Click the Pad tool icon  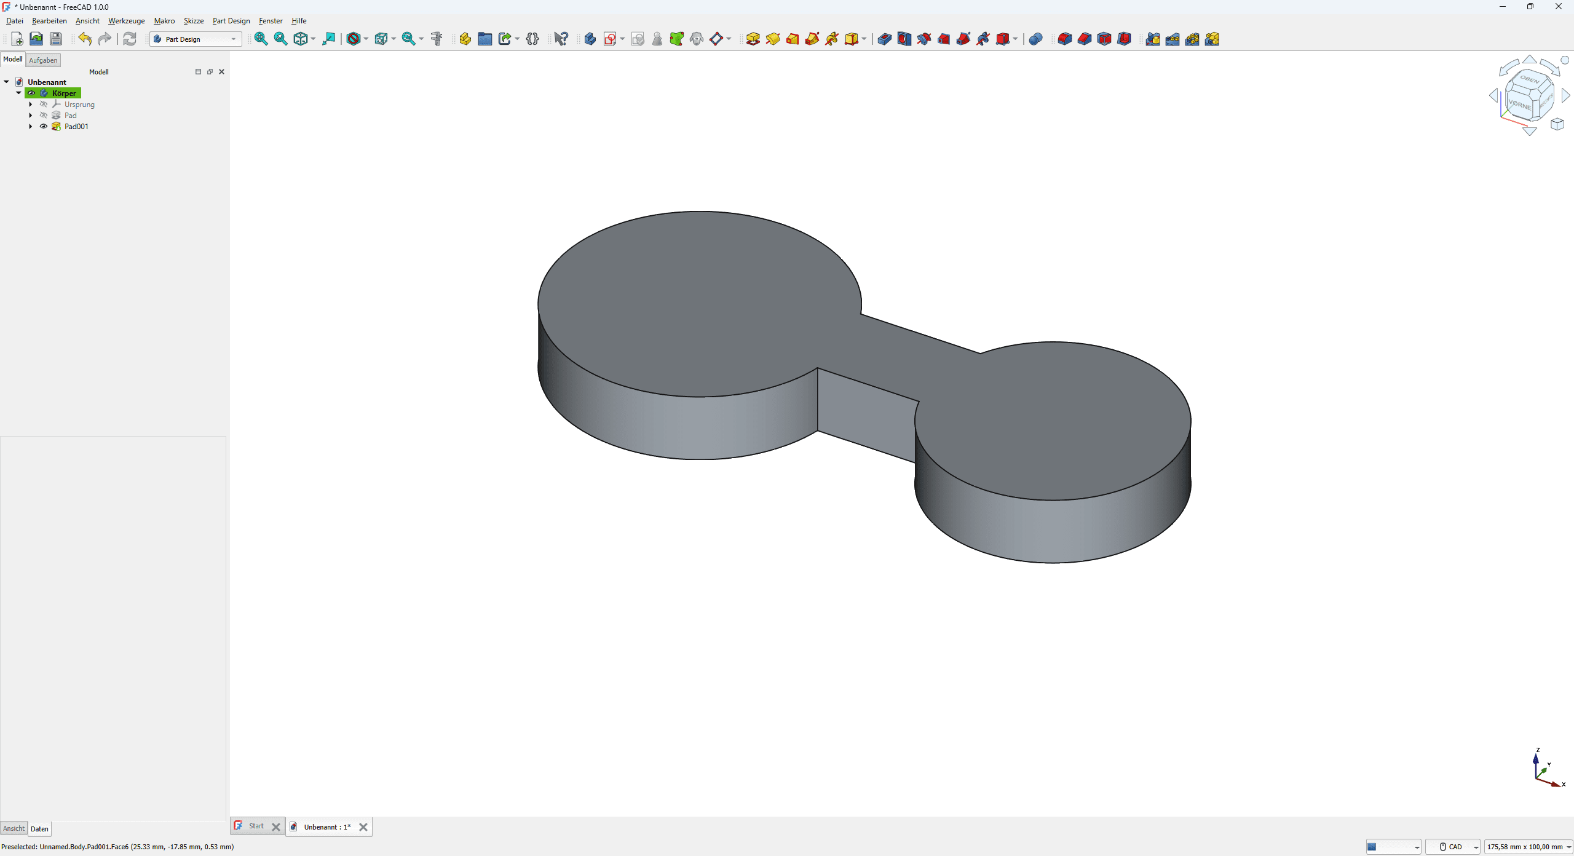(x=753, y=39)
